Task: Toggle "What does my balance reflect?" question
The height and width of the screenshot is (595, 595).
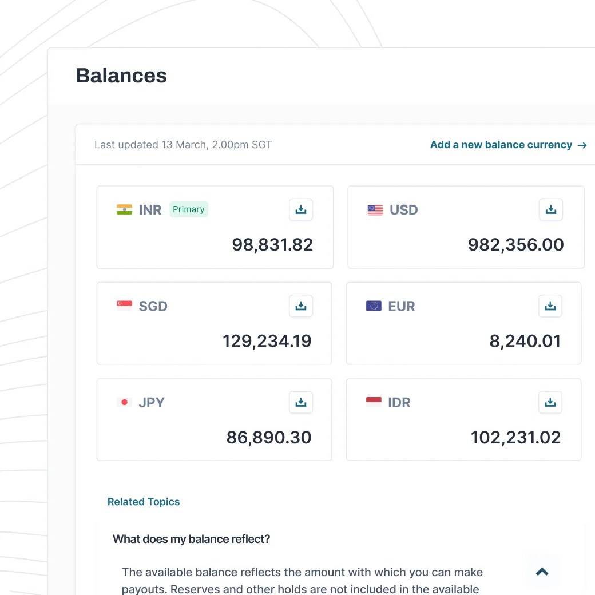Action: pyautogui.click(x=191, y=539)
